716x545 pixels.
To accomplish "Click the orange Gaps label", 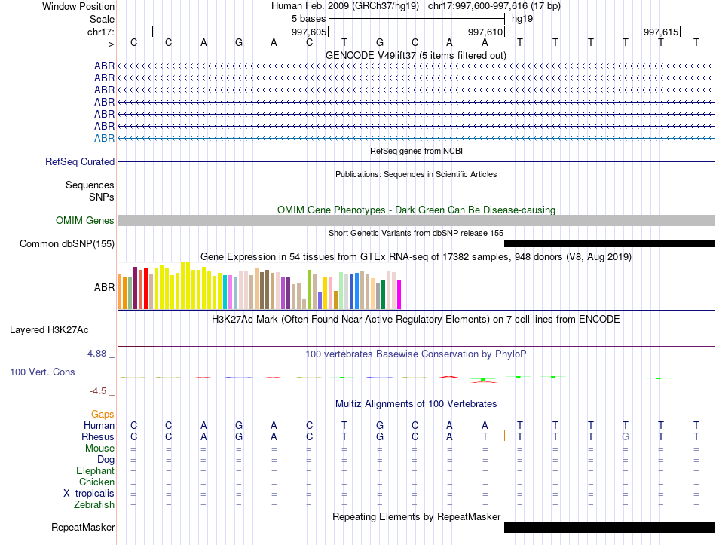I will tap(103, 415).
